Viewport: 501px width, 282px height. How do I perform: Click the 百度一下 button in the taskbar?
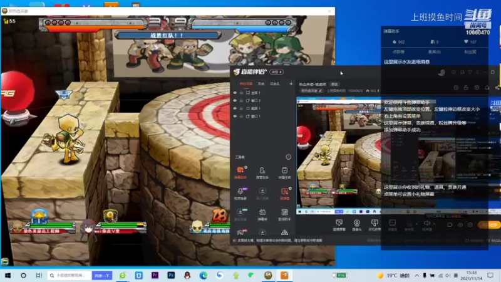[102, 275]
